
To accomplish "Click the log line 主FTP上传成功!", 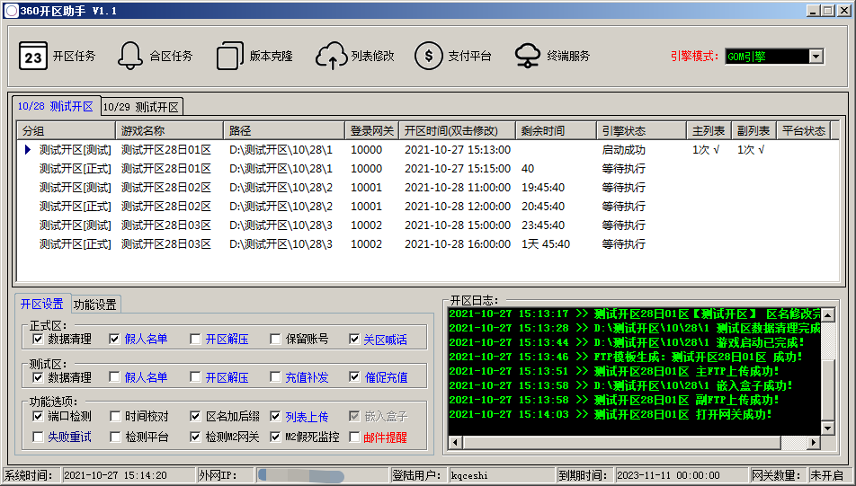I will coord(613,371).
